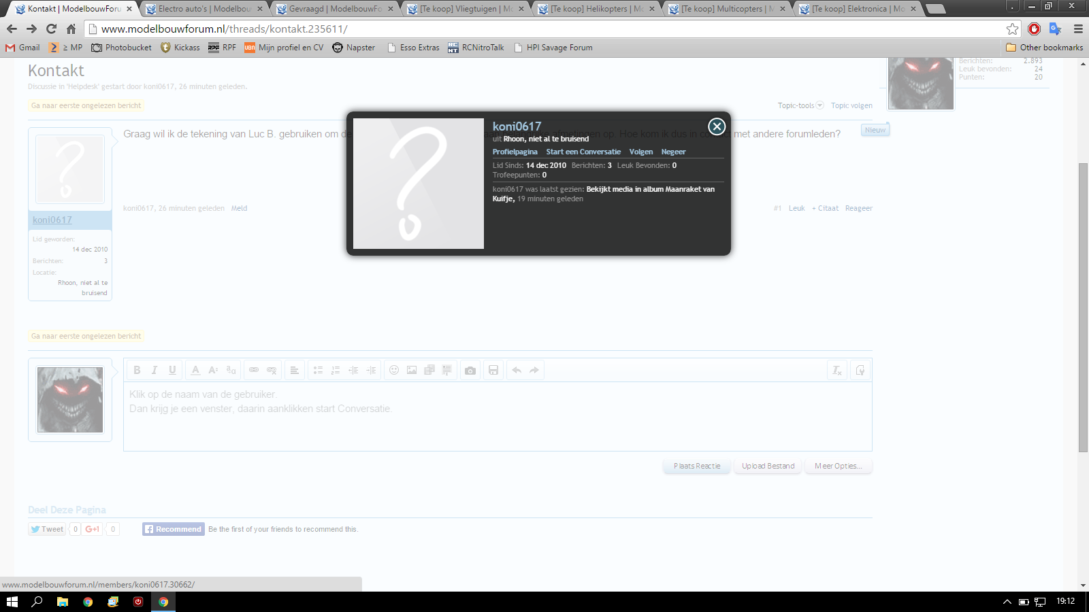Click the remove link icon

click(x=272, y=370)
